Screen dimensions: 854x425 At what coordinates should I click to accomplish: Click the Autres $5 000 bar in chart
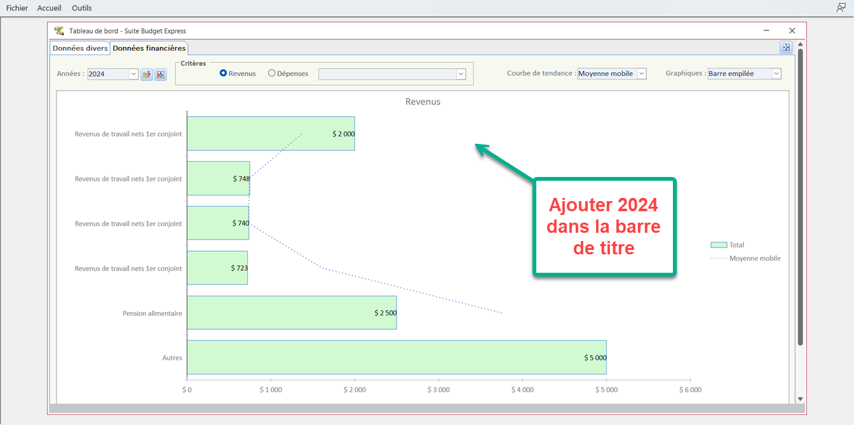tap(396, 357)
